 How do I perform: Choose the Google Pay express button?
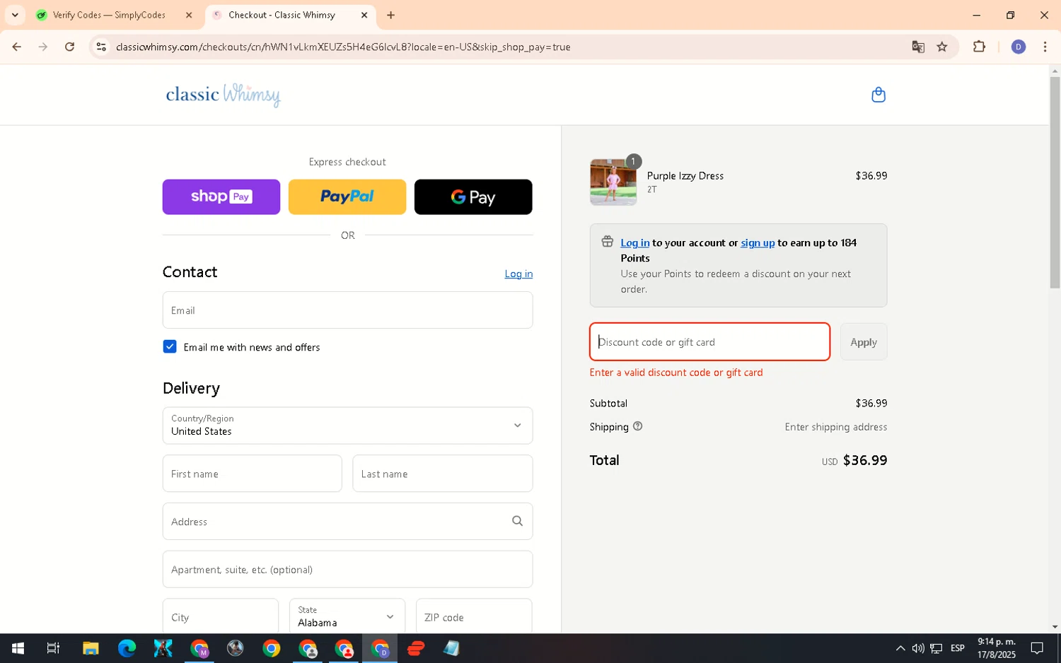click(x=473, y=196)
